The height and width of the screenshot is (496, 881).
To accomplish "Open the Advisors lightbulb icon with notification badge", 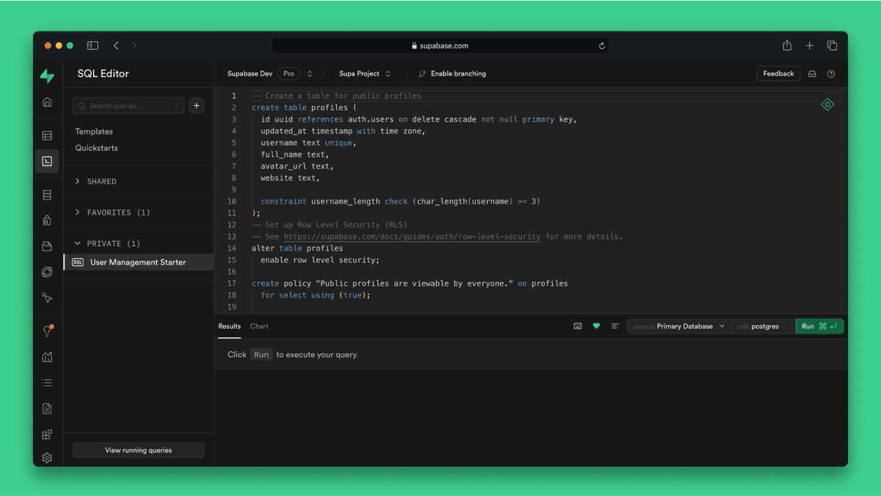I will (x=47, y=330).
